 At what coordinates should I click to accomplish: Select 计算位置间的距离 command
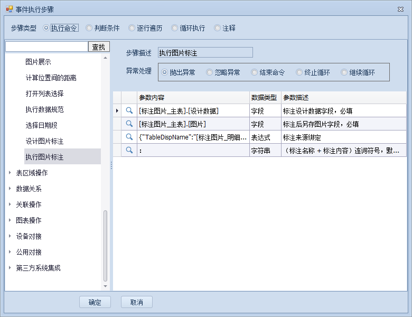(x=51, y=78)
